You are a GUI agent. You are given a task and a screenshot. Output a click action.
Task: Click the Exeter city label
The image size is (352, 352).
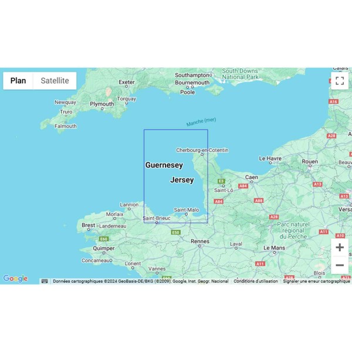(127, 82)
